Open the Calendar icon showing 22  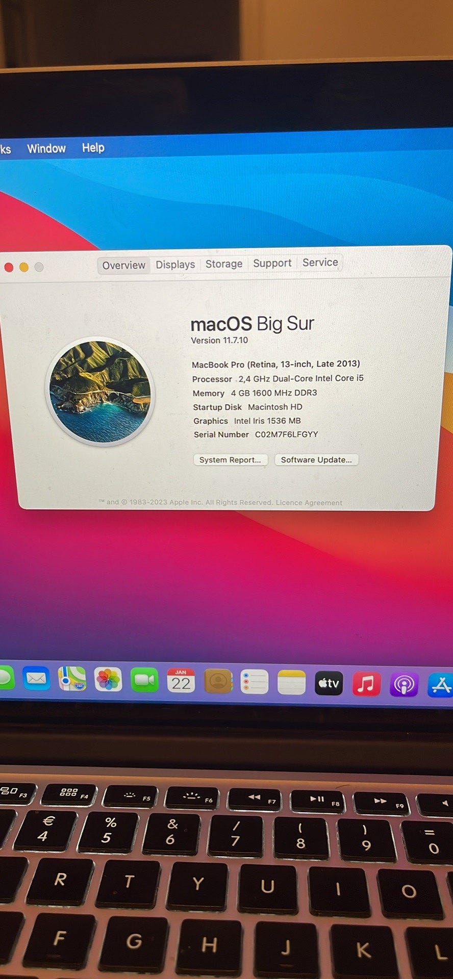pos(181,681)
